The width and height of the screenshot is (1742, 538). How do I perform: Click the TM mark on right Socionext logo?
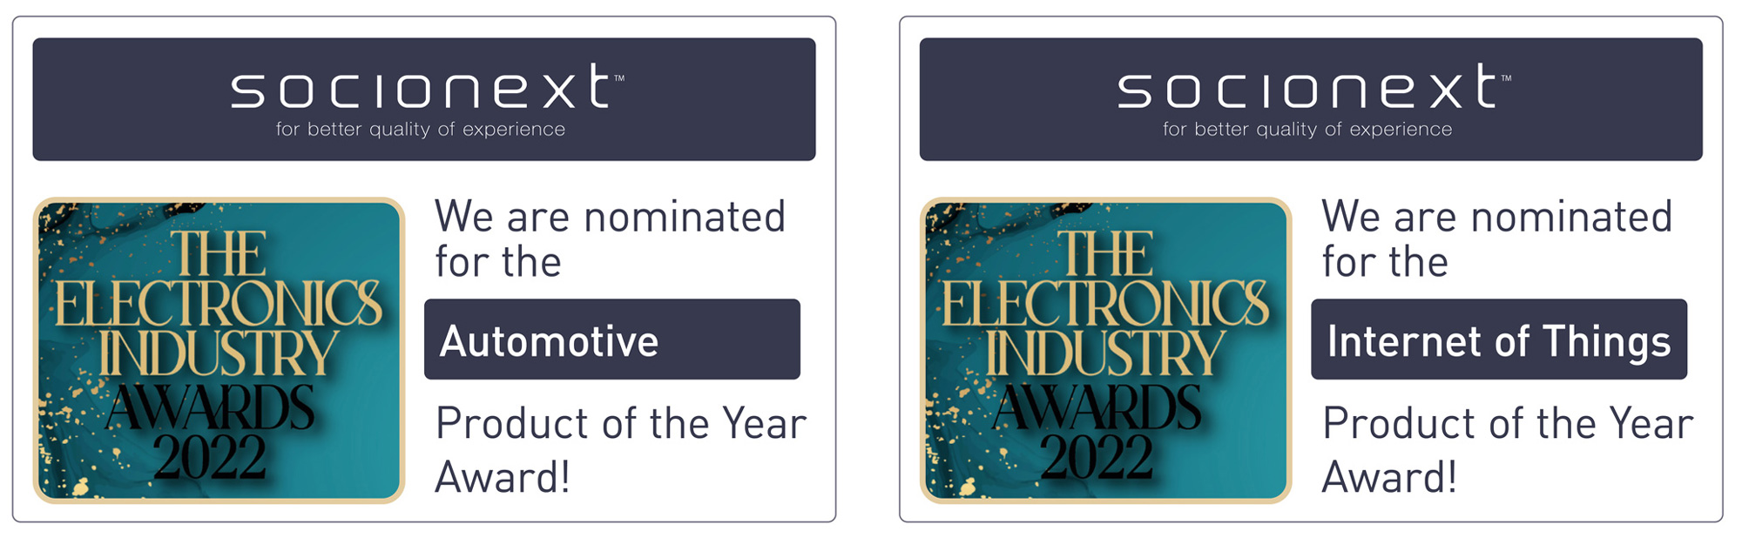1506,78
